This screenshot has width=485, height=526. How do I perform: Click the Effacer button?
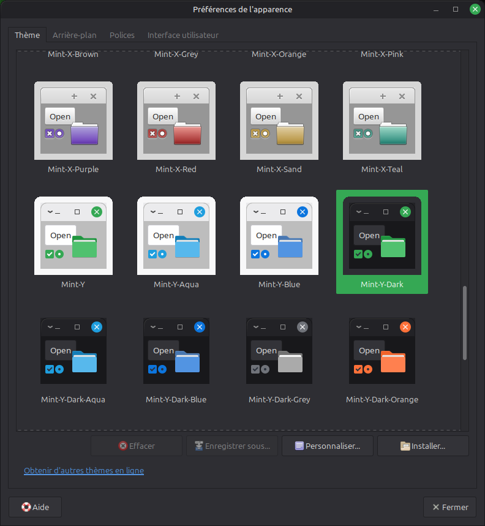click(x=137, y=446)
